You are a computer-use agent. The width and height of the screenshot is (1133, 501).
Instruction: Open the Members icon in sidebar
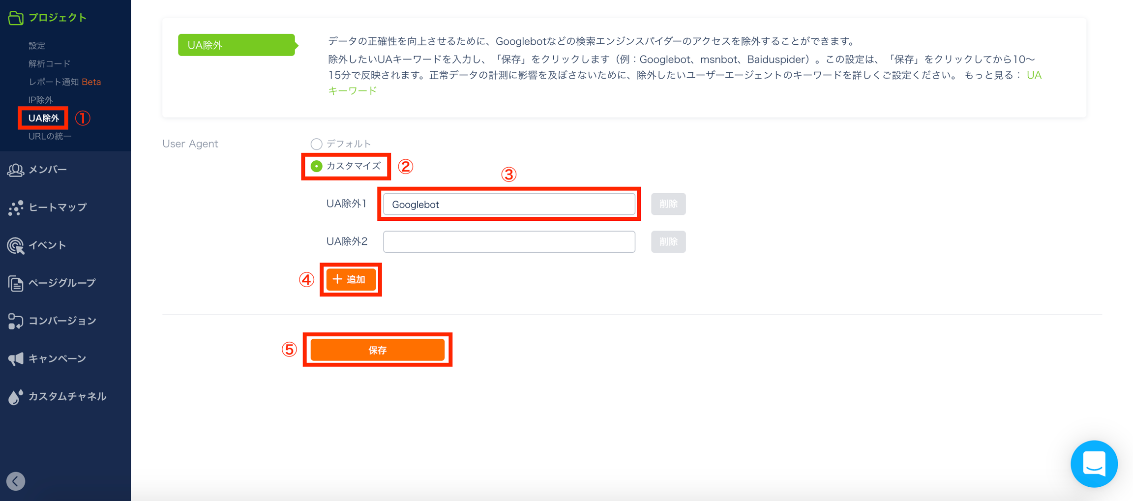tap(16, 170)
